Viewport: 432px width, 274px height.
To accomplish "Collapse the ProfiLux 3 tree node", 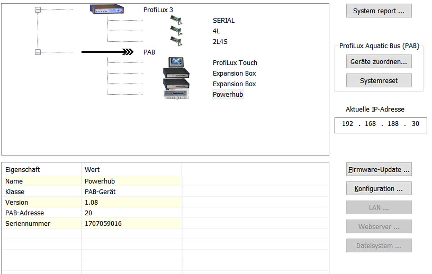I will click(38, 10).
